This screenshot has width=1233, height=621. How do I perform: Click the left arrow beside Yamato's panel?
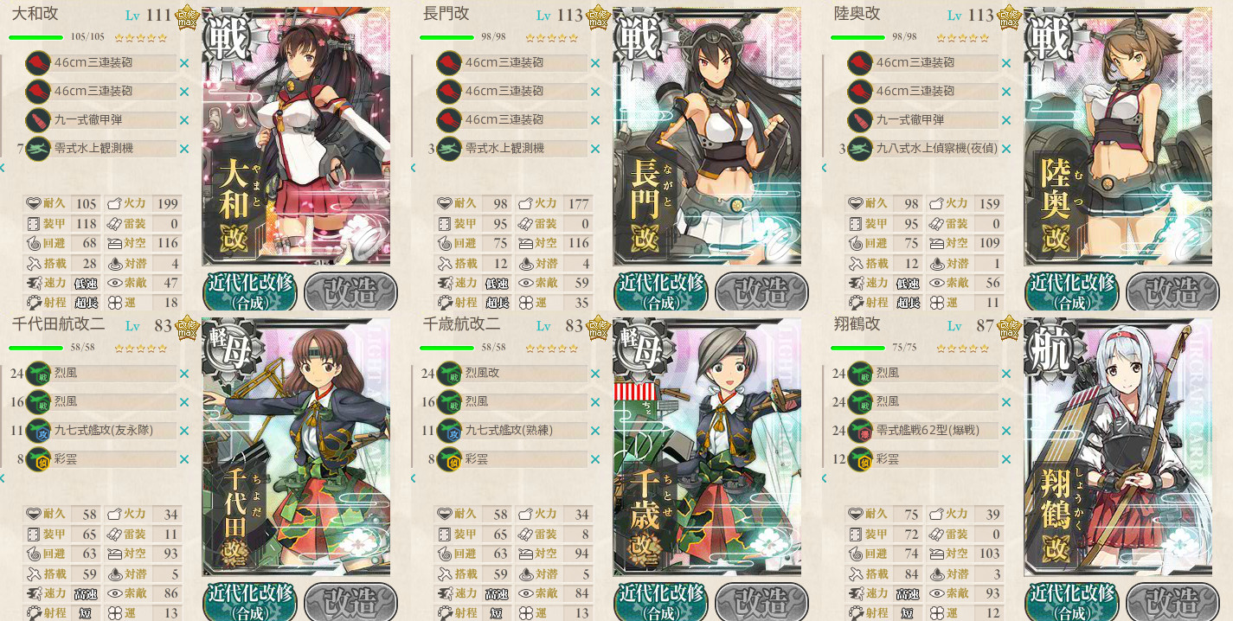[x=3, y=168]
